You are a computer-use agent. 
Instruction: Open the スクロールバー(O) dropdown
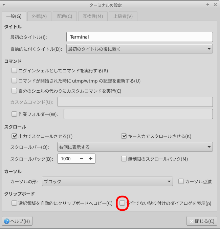point(135,147)
